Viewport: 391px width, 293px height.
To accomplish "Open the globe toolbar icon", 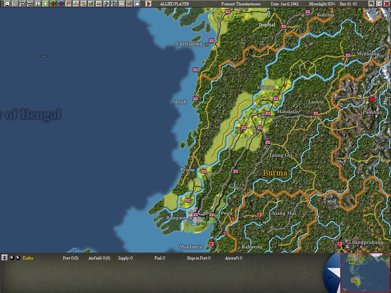I will pyautogui.click(x=107, y=4).
